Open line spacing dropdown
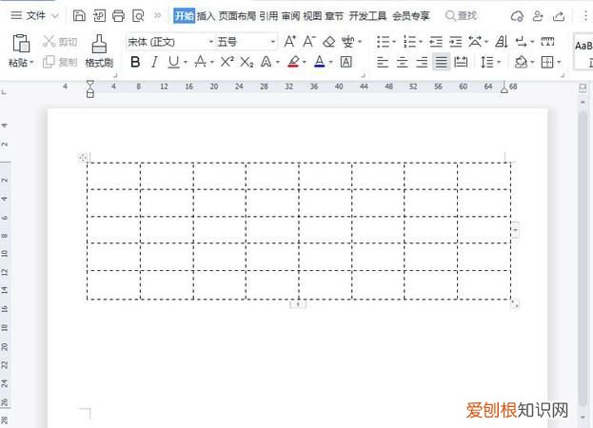 pyautogui.click(x=499, y=62)
